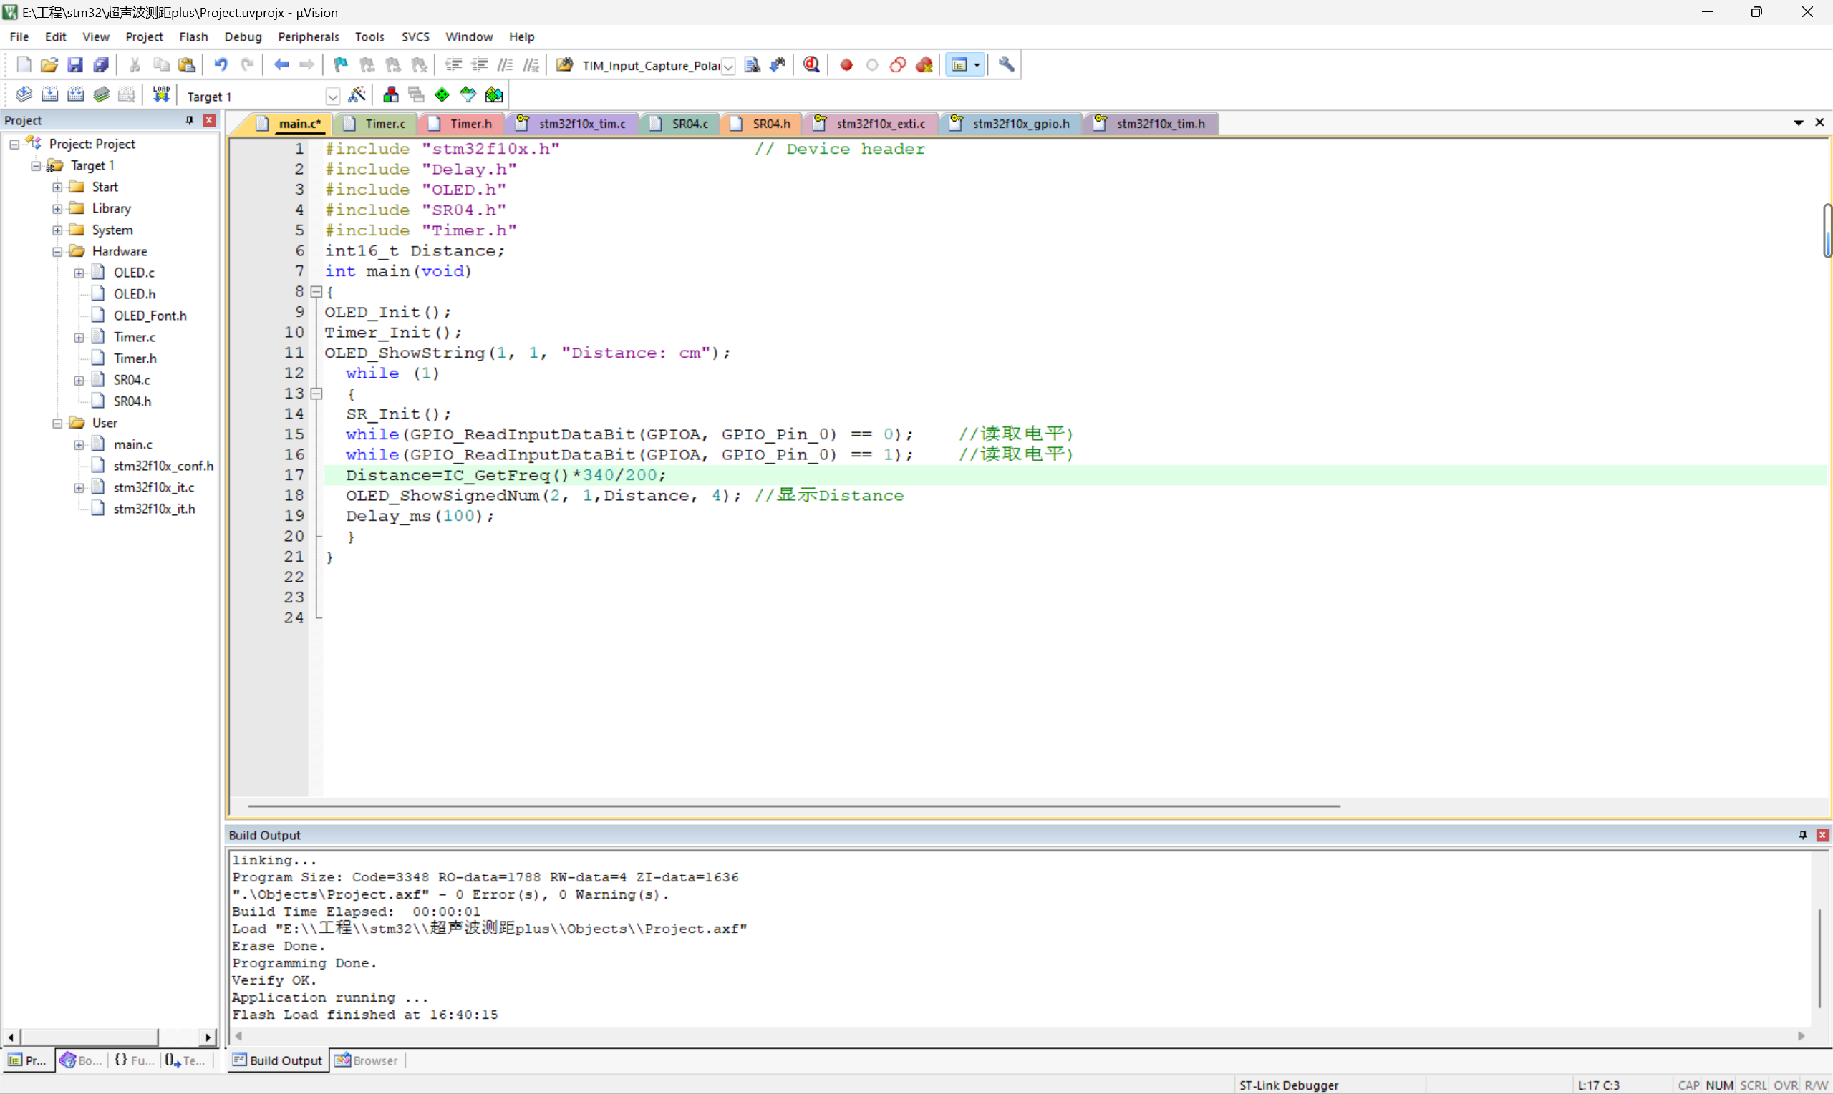
Task: Open Configuration wrench icon in toolbar
Action: point(1006,65)
